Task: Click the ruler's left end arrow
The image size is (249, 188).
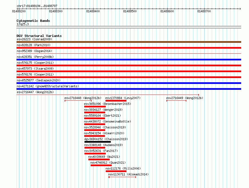Action: 18,9
